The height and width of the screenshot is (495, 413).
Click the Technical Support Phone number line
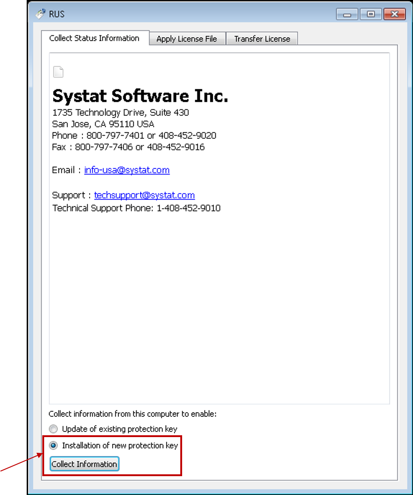pyautogui.click(x=136, y=208)
